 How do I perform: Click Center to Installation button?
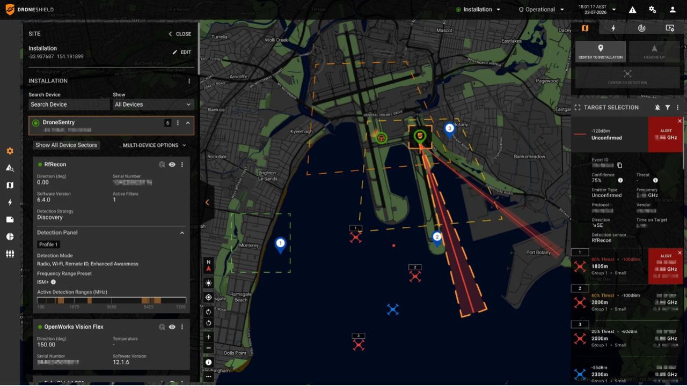[601, 51]
